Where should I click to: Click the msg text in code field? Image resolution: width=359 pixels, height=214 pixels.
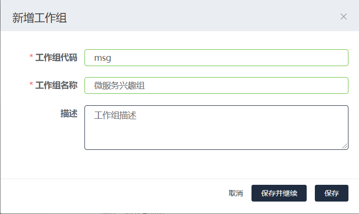102,58
